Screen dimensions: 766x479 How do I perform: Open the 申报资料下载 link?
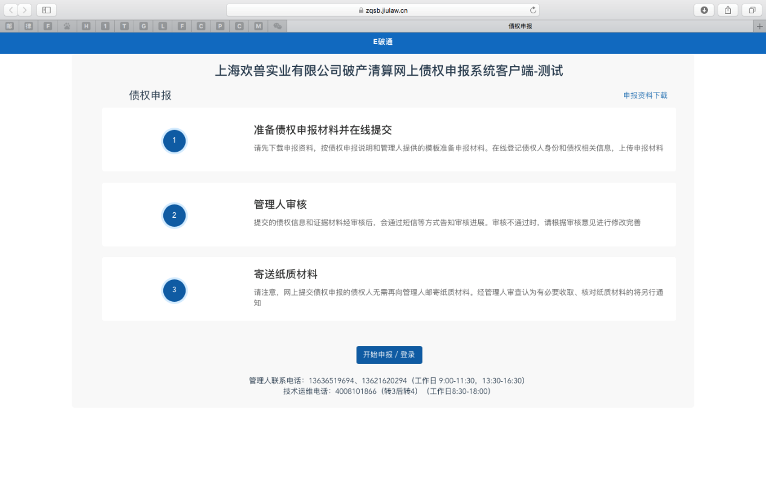pyautogui.click(x=645, y=96)
